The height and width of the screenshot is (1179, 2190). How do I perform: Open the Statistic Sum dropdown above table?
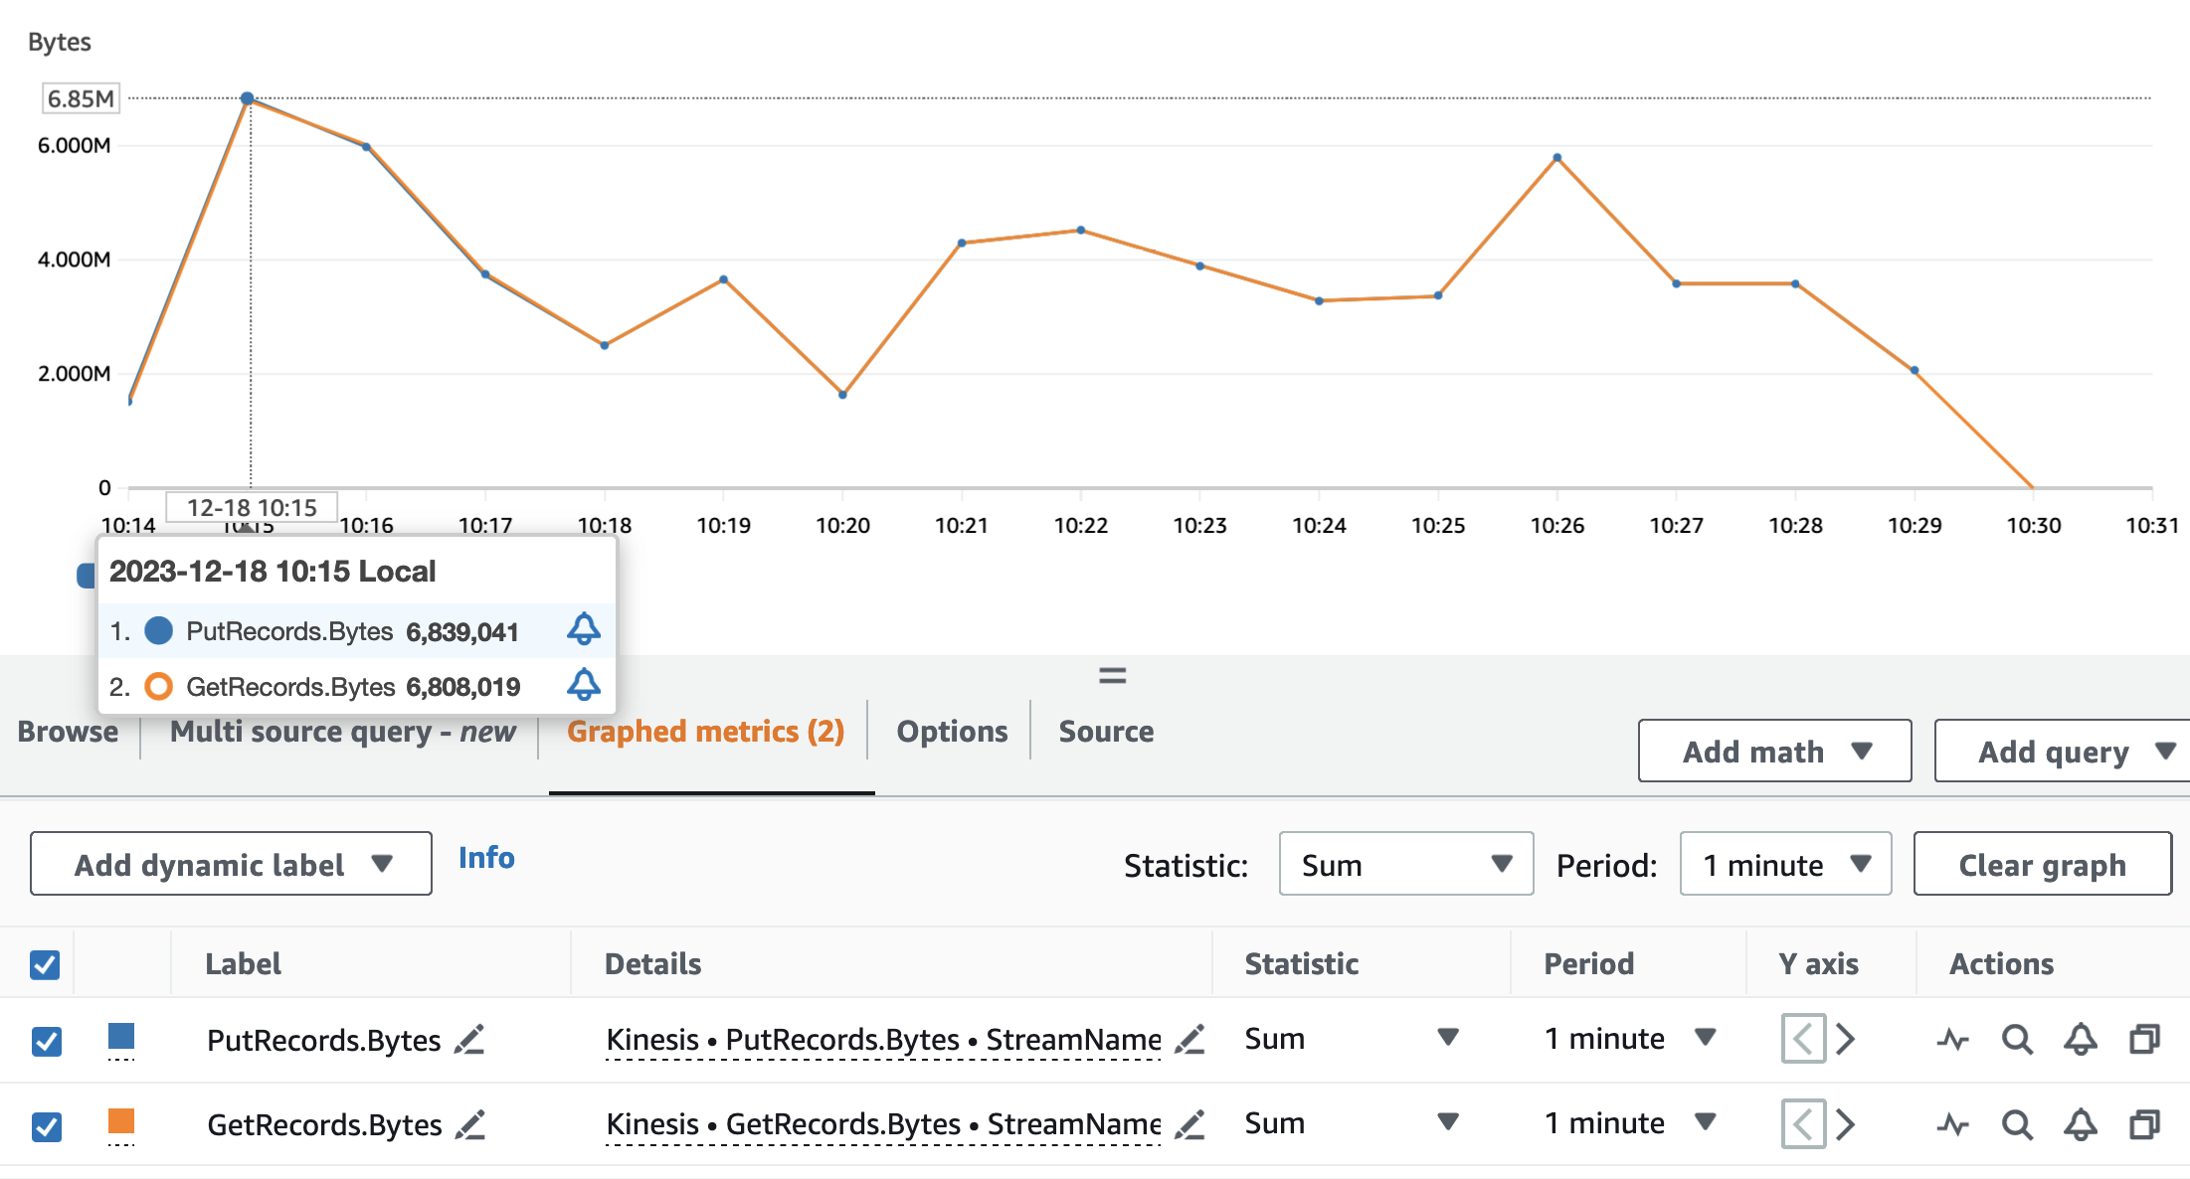1405,864
